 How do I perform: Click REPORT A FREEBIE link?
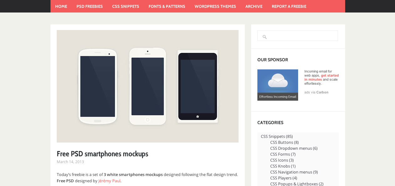pyautogui.click(x=289, y=6)
